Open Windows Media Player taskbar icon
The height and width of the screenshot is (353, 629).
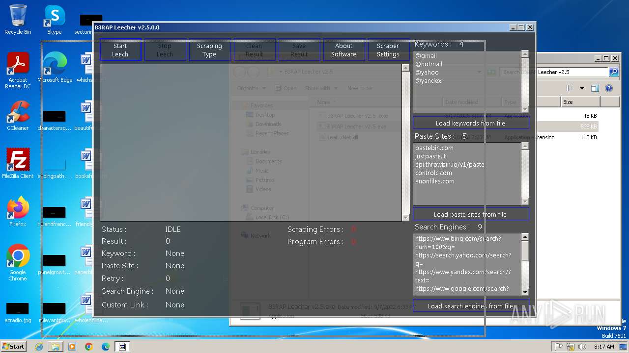(72, 347)
